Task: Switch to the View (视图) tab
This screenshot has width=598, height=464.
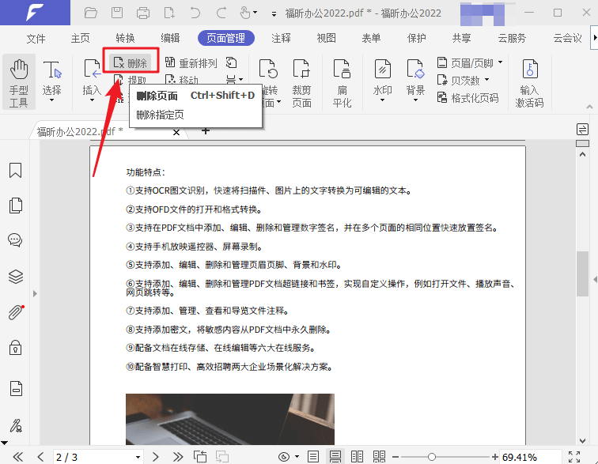Action: [x=326, y=38]
